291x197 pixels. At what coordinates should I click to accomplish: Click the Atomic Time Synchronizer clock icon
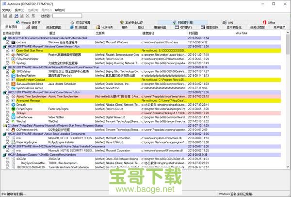(x=13, y=97)
